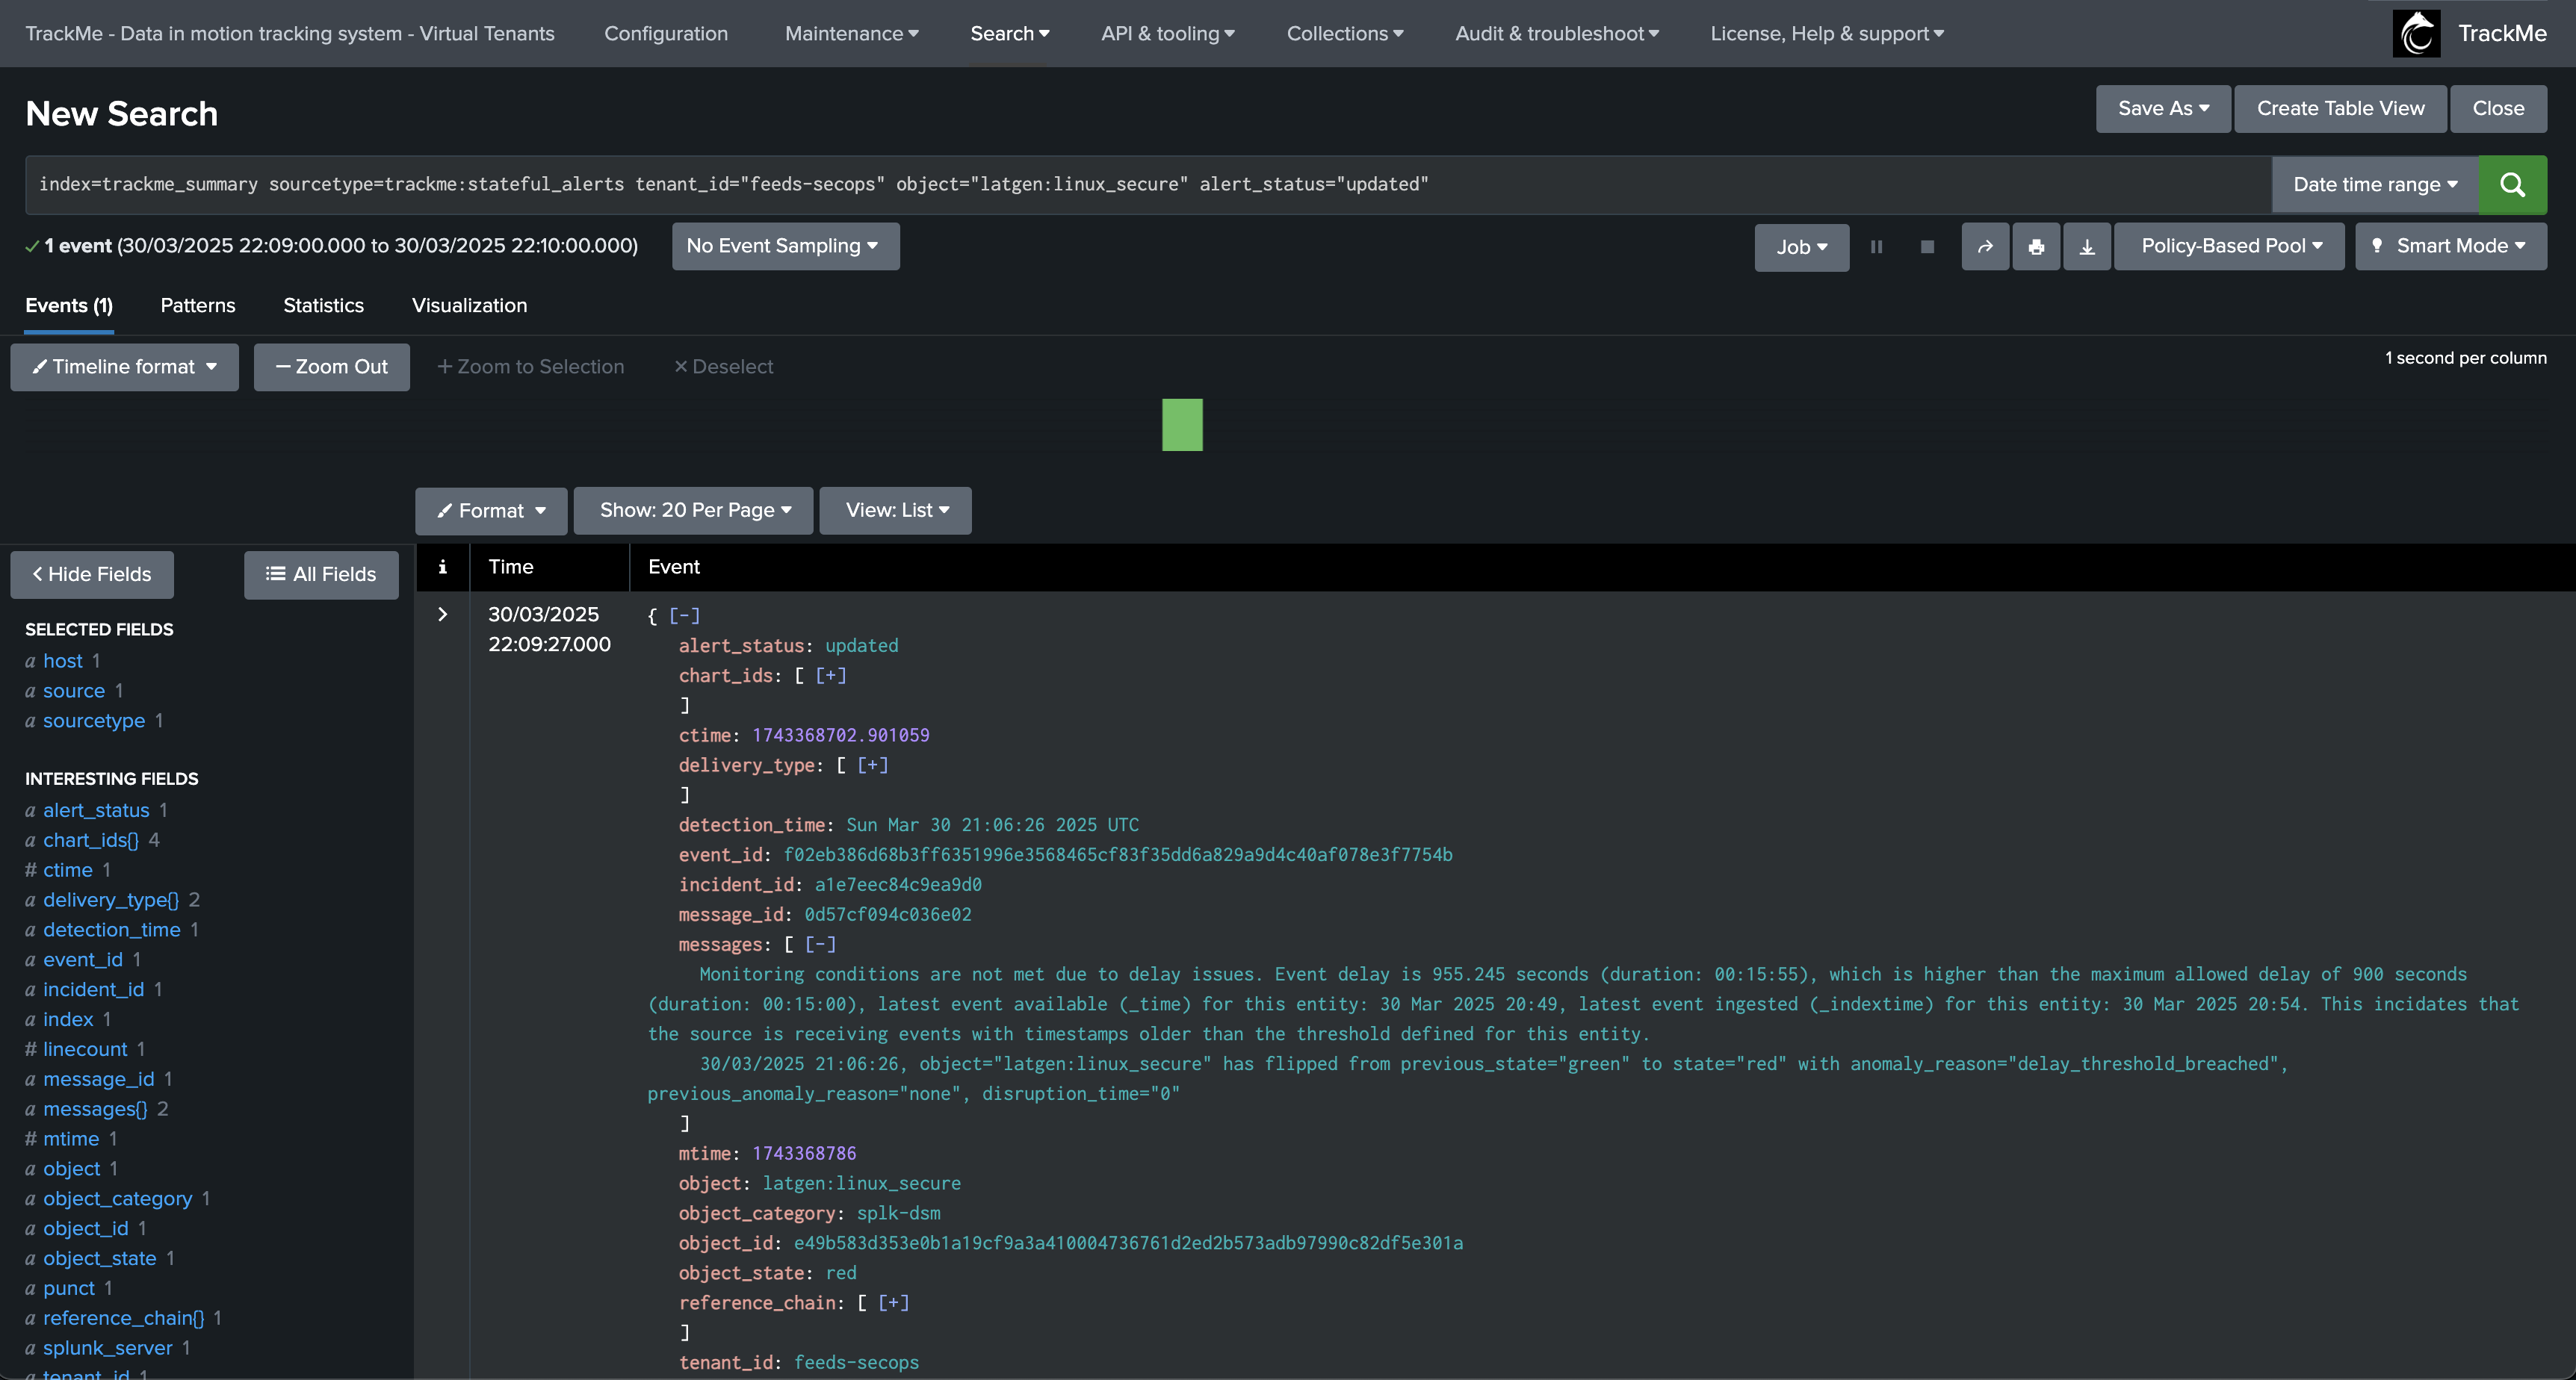Open the splunk_server field
2576x1380 pixels.
(x=108, y=1348)
